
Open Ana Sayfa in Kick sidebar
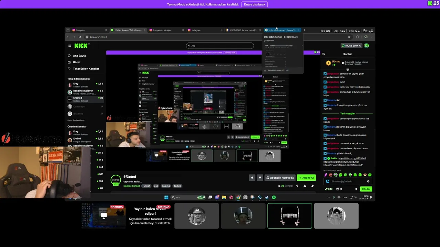click(x=79, y=56)
